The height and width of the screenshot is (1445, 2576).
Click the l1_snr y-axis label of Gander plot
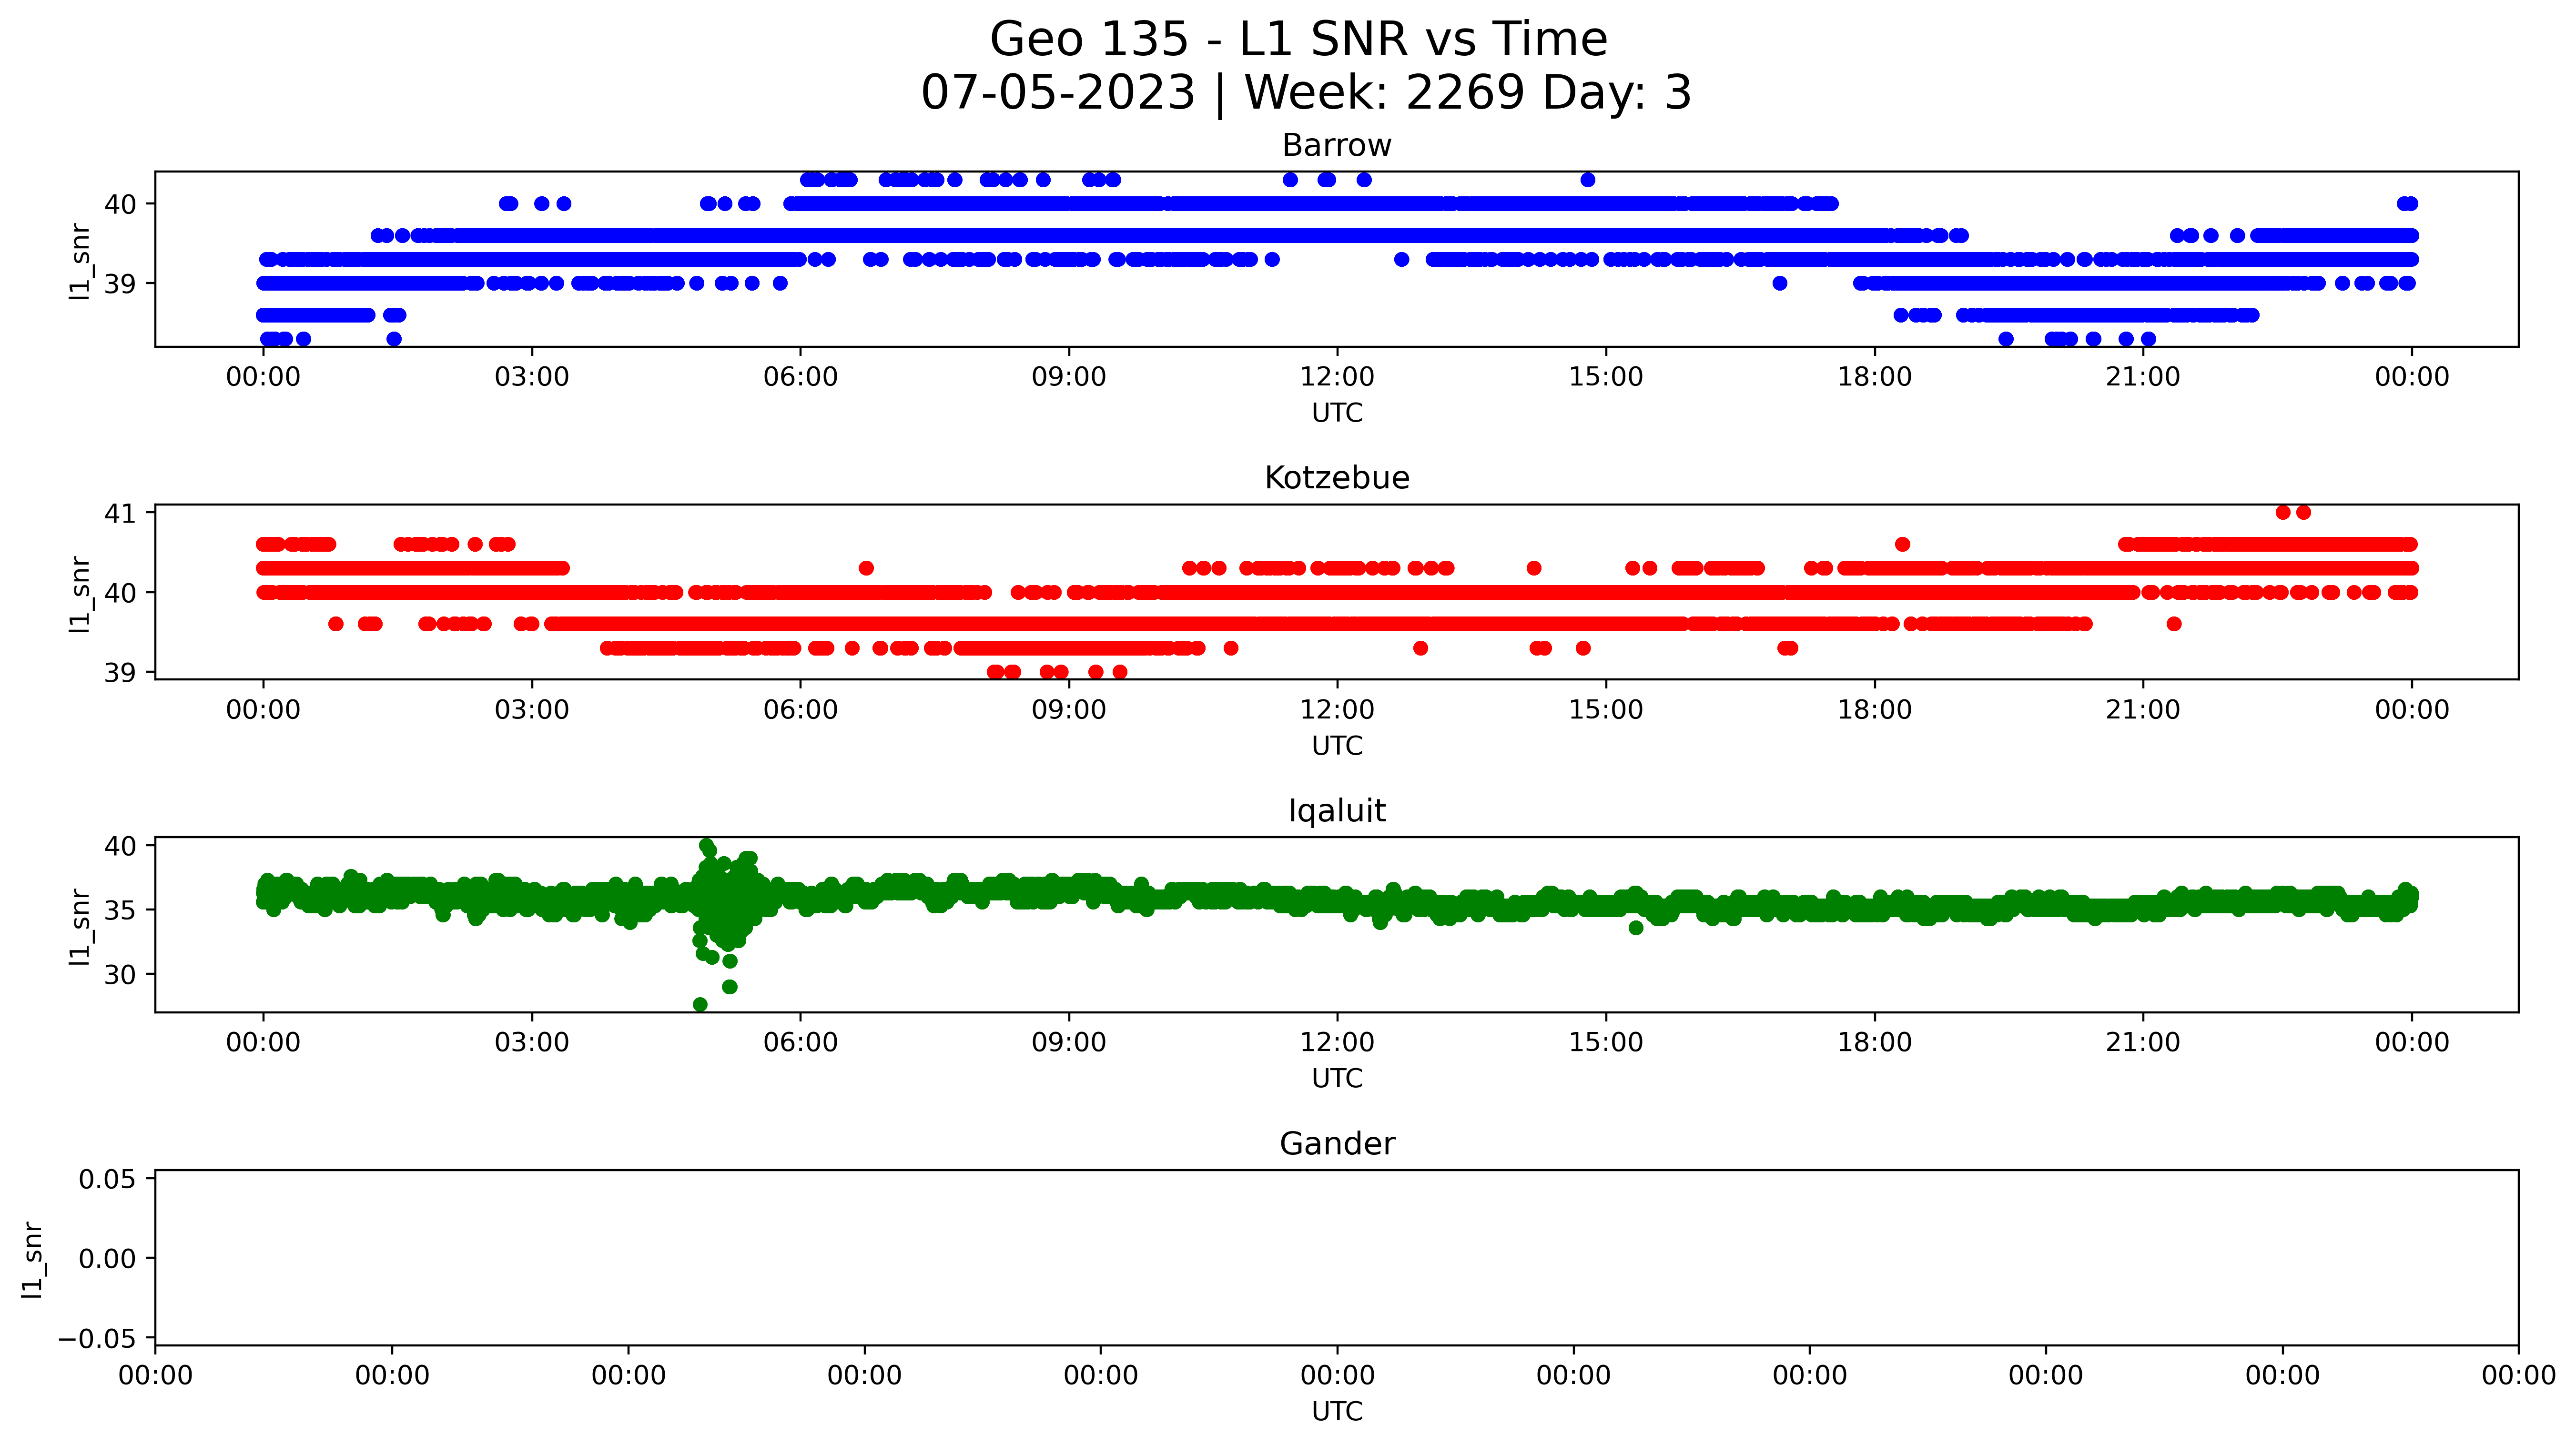coord(32,1259)
